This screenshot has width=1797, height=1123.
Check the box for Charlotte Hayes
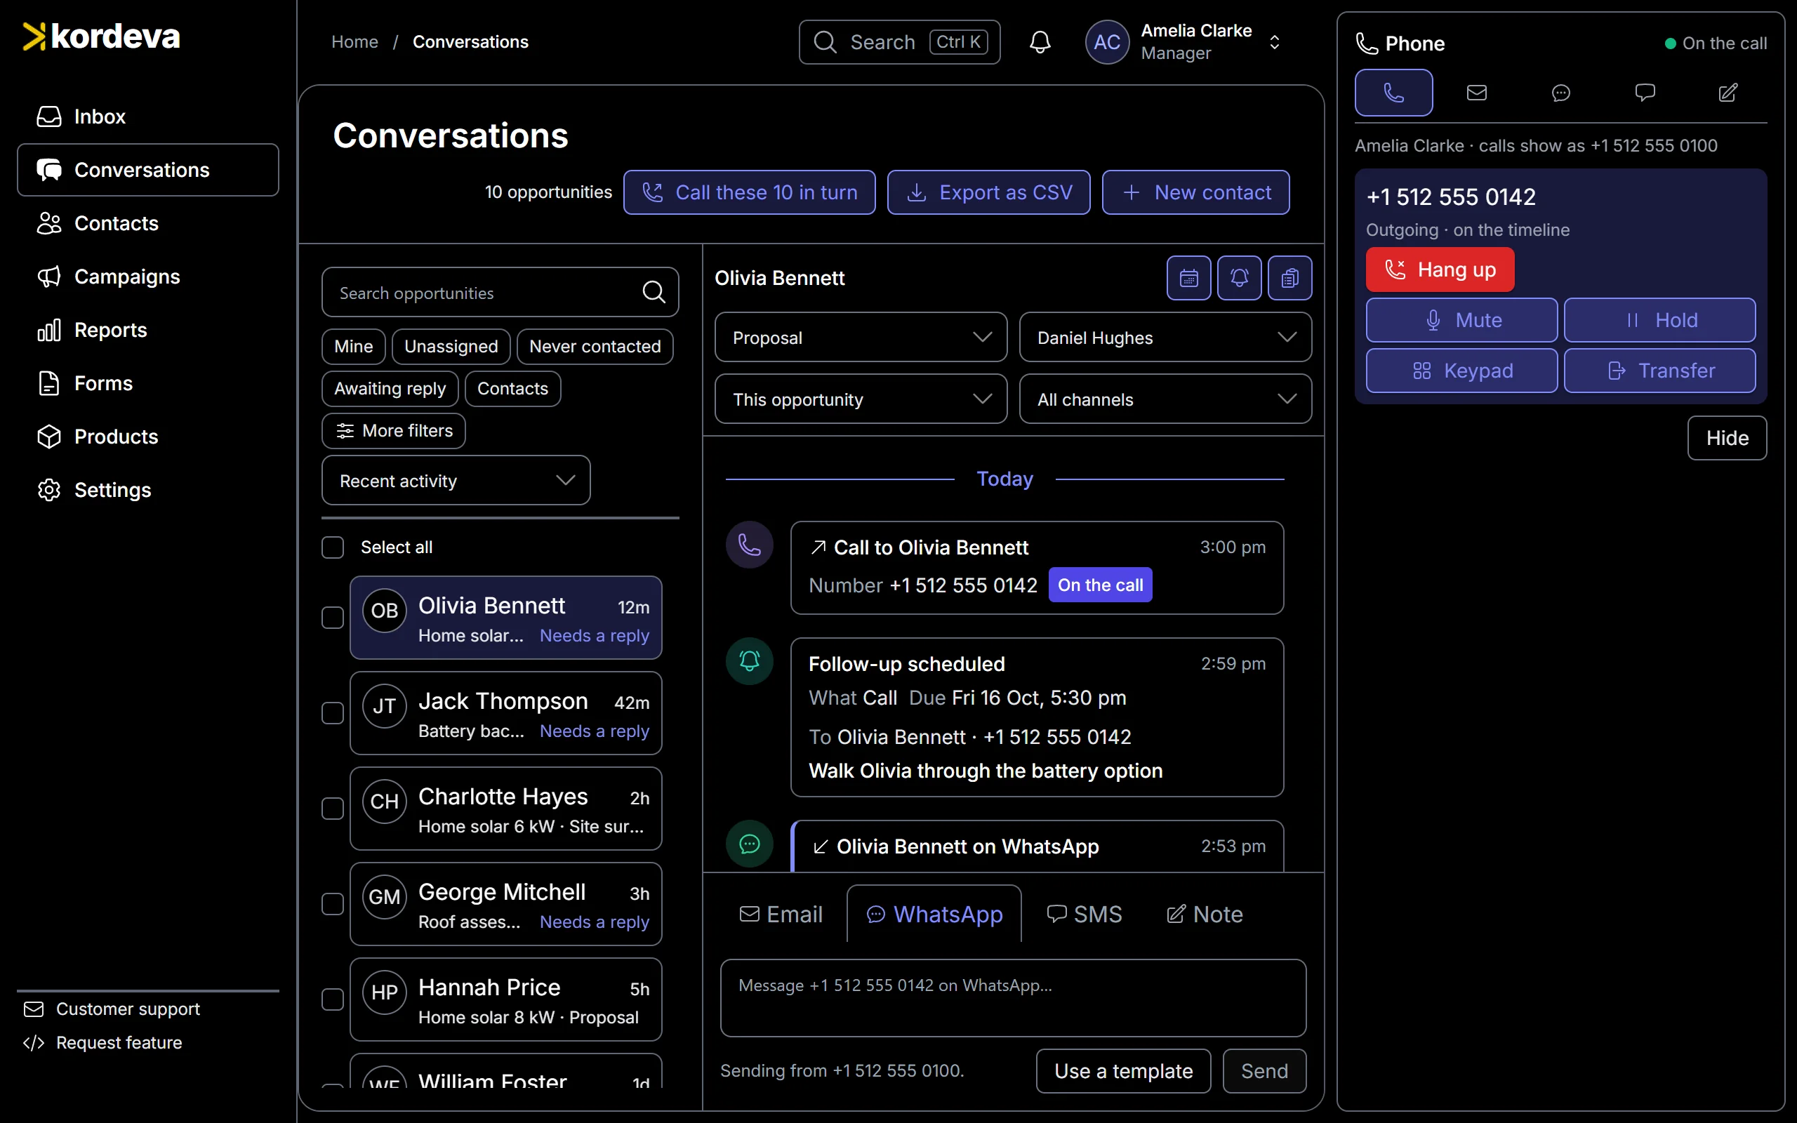pos(333,809)
